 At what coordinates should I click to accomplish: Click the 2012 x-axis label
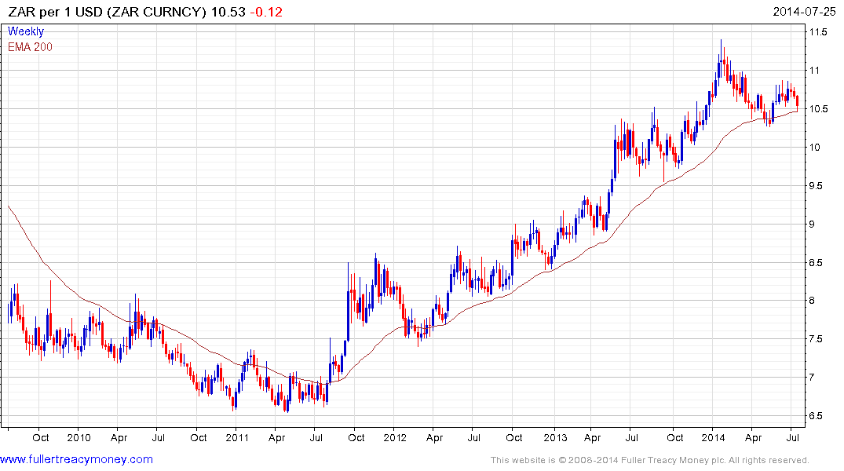pyautogui.click(x=395, y=437)
